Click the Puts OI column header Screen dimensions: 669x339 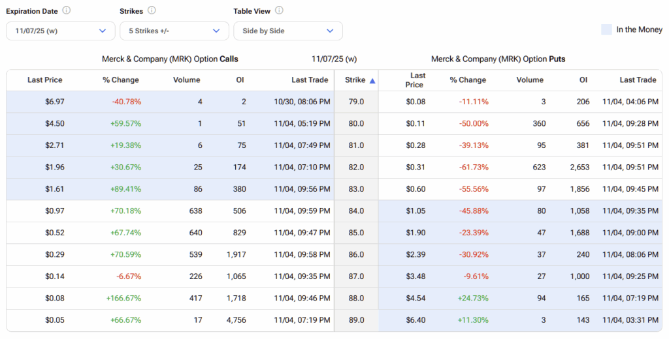[x=583, y=80]
